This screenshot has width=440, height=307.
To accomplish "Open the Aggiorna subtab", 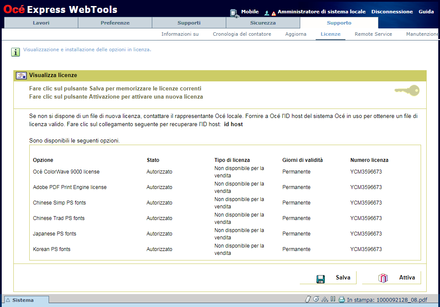I will tap(296, 34).
